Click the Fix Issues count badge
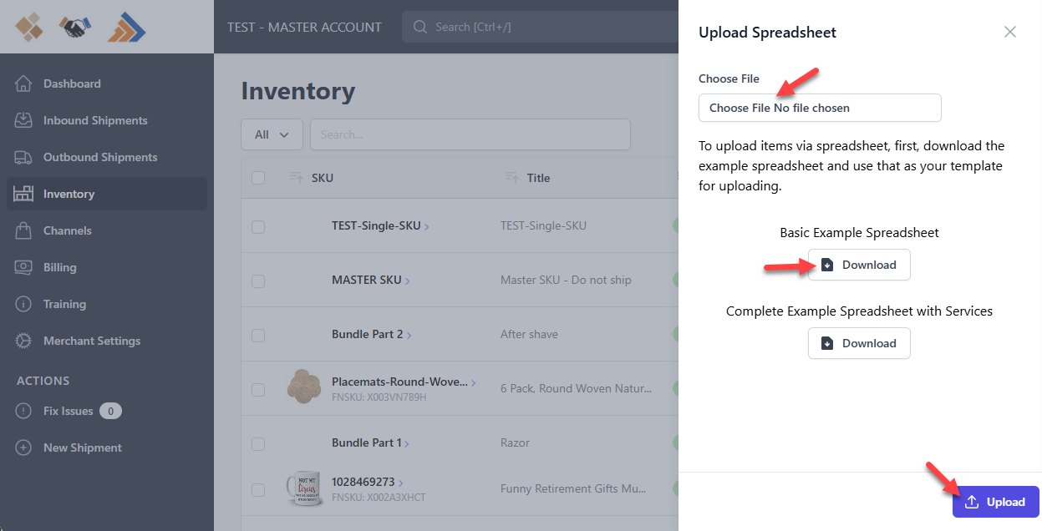 click(110, 411)
